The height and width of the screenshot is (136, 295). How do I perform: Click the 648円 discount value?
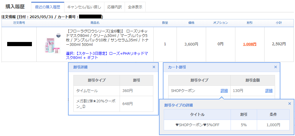128,104
